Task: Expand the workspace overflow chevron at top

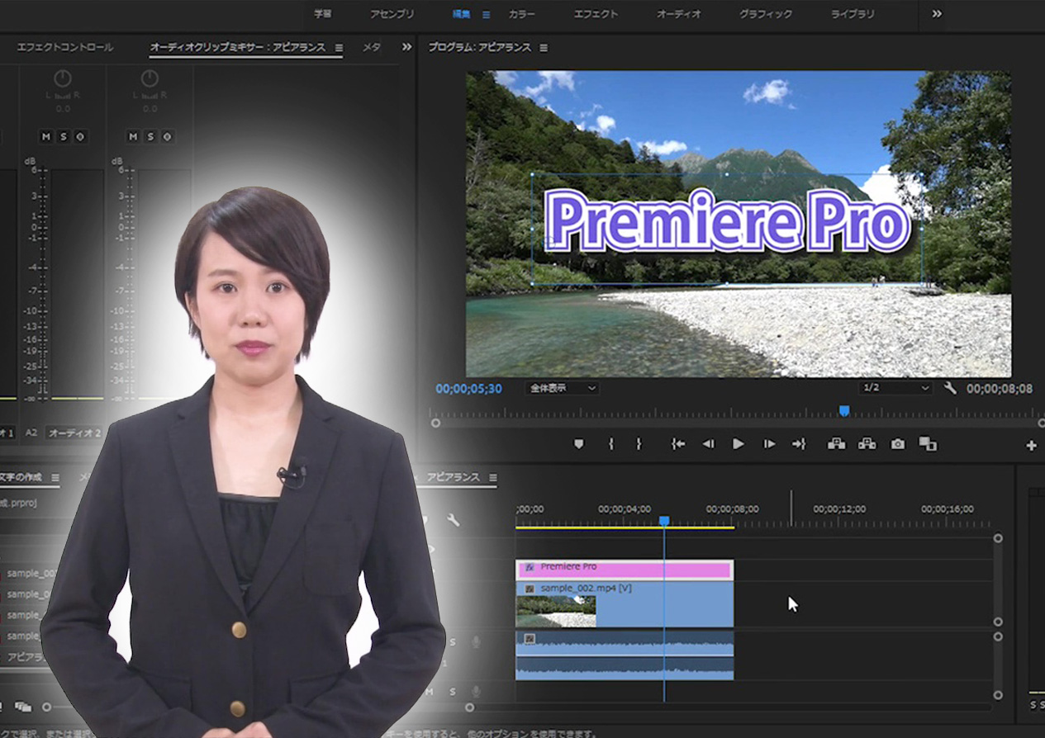Action: coord(937,14)
